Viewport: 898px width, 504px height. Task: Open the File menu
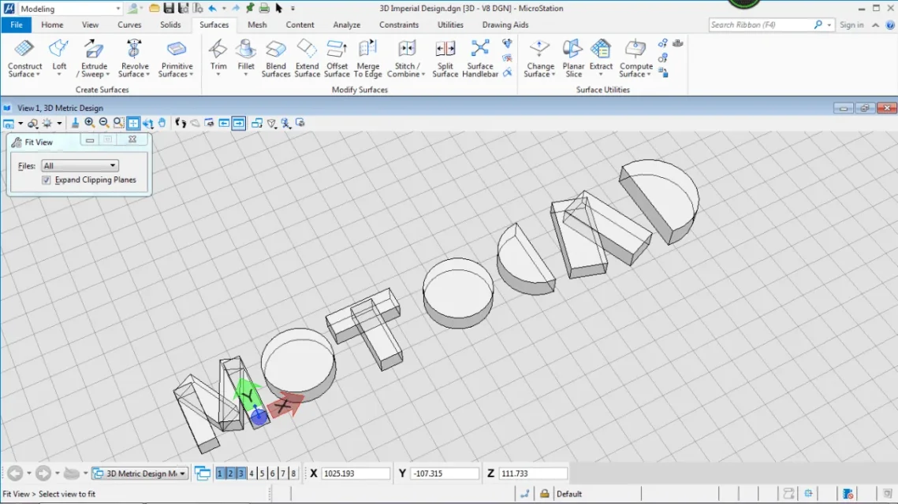16,24
